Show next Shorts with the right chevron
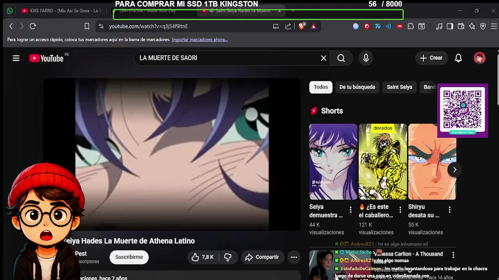 455,170
